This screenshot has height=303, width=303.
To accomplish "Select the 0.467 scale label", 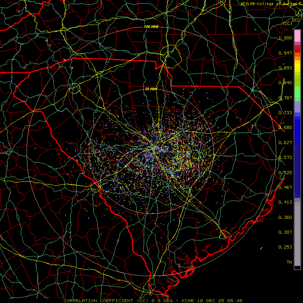I will (285, 187).
